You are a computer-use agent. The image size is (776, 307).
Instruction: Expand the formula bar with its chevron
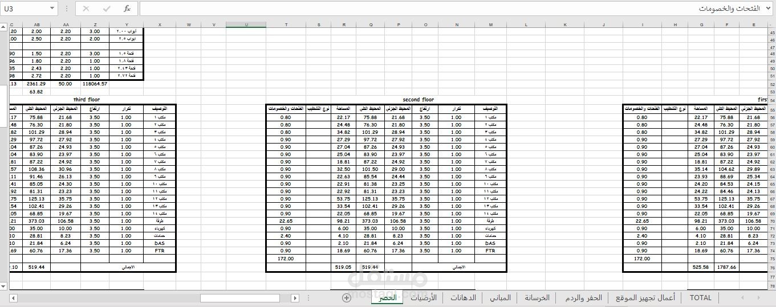(x=769, y=9)
